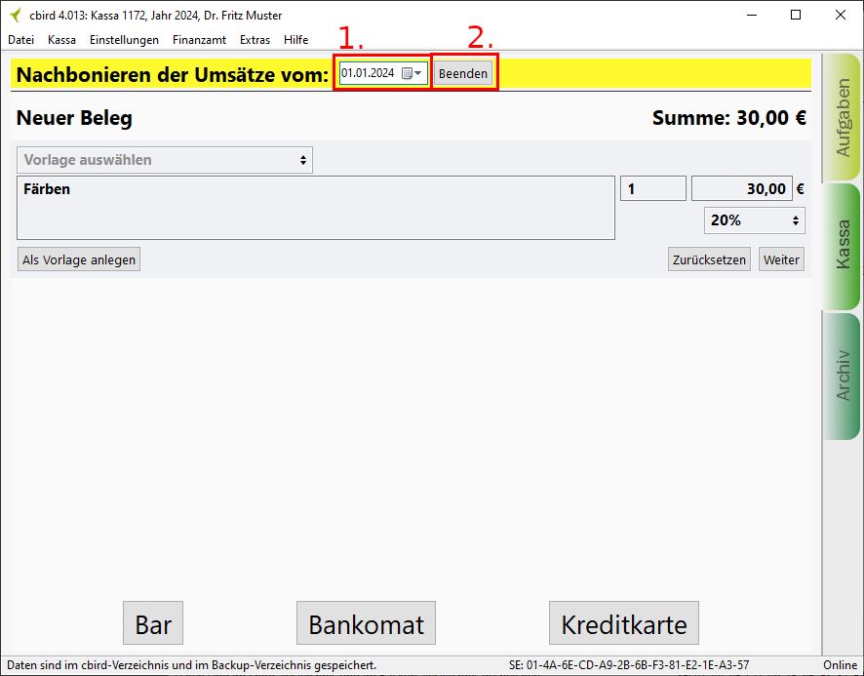This screenshot has width=864, height=676.
Task: Open the Finanzamt menu
Action: click(x=199, y=40)
